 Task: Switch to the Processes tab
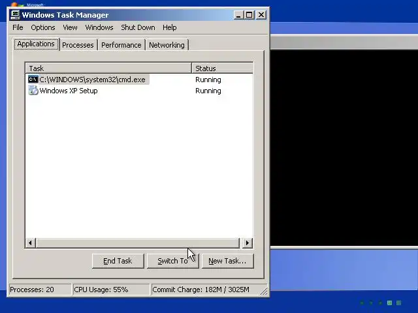[78, 45]
